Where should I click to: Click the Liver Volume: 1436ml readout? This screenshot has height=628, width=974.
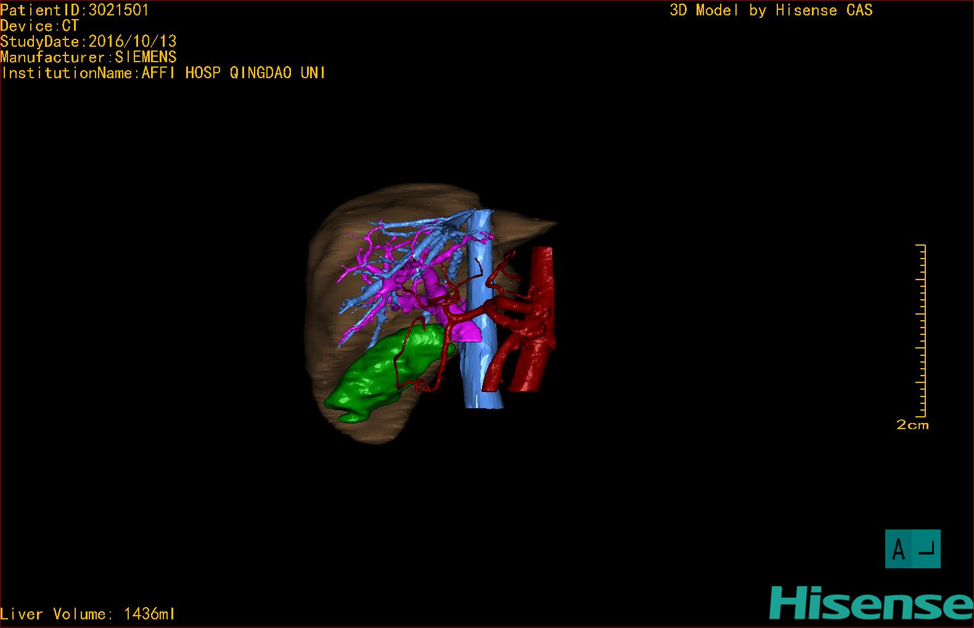[88, 614]
